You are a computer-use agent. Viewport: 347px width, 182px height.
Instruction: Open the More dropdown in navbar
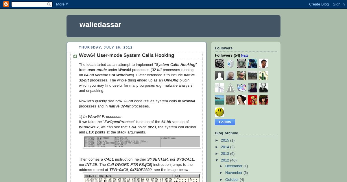pos(62,4)
